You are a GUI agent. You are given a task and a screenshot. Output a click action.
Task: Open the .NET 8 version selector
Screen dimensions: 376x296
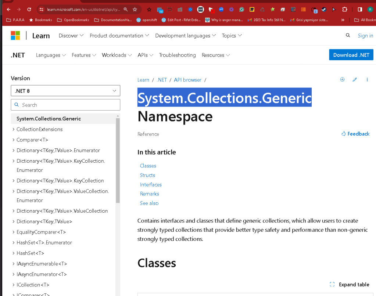(65, 91)
